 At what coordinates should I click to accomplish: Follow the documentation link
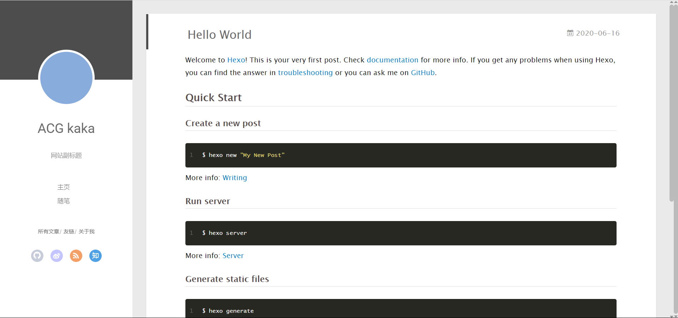coord(392,60)
